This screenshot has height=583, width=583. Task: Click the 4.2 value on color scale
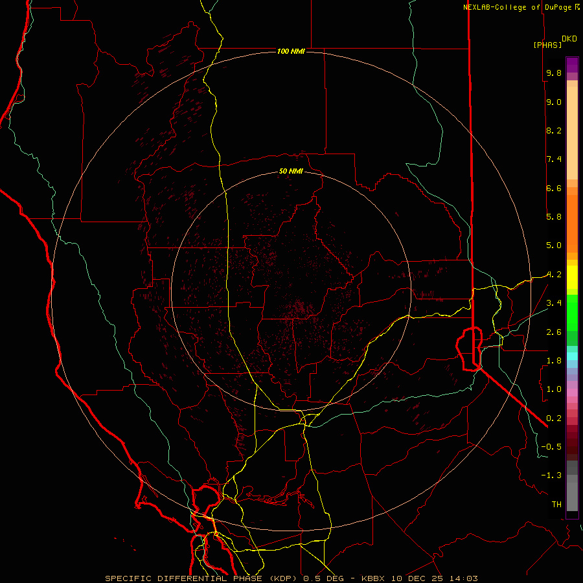pyautogui.click(x=554, y=275)
